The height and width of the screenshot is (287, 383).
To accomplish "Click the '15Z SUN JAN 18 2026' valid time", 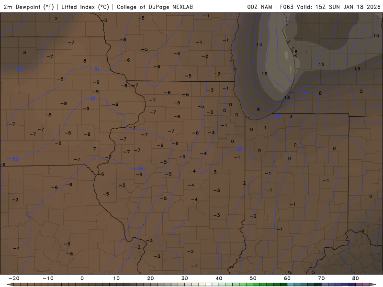I will click(348, 7).
